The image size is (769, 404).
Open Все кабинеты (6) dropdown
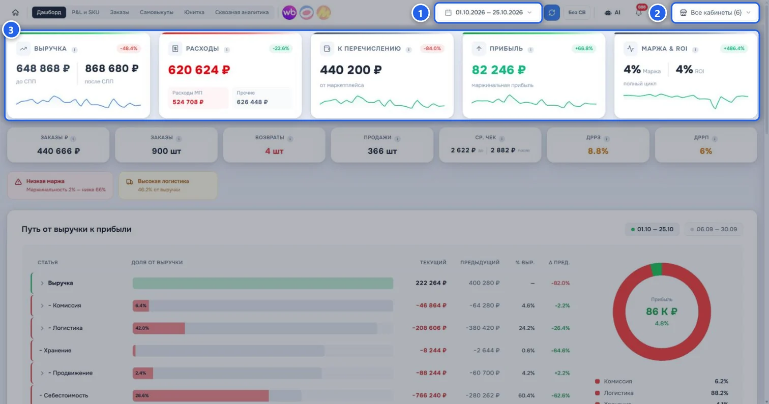715,12
